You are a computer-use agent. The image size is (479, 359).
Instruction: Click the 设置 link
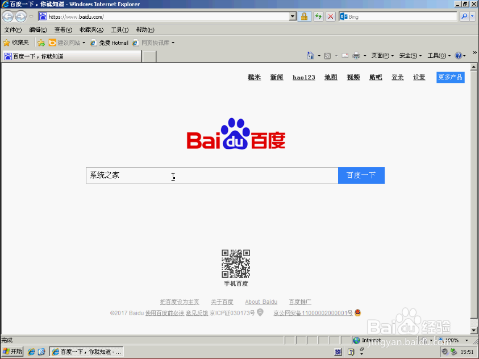(419, 77)
